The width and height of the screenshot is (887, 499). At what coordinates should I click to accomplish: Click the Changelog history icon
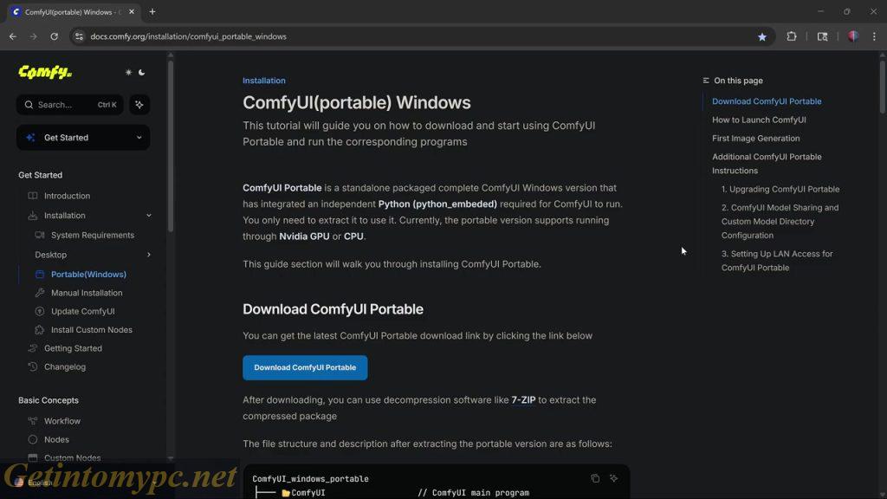tap(33, 366)
